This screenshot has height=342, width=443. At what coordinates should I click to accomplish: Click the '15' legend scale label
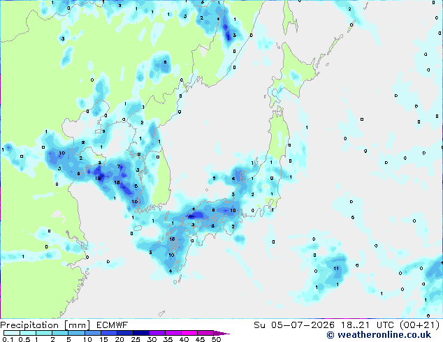[103, 339]
